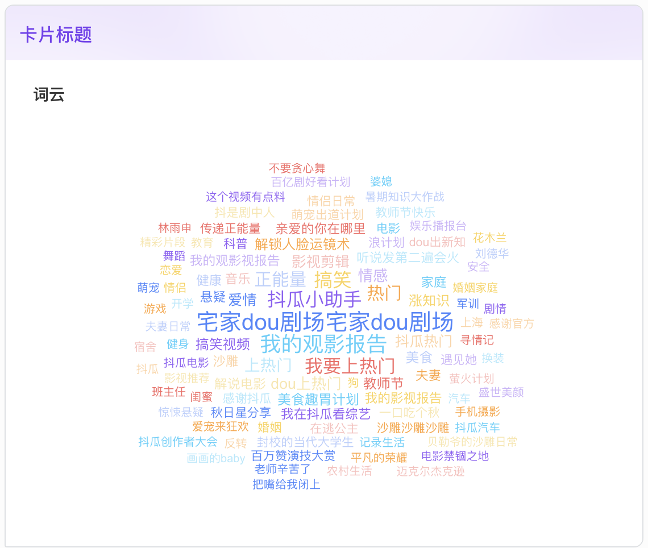Viewport: 648px width, 548px height.
Task: Choose the "在逃公主" word
Action: (334, 428)
